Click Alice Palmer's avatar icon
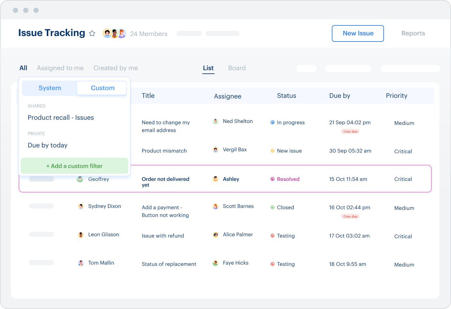451x309 pixels. [215, 235]
